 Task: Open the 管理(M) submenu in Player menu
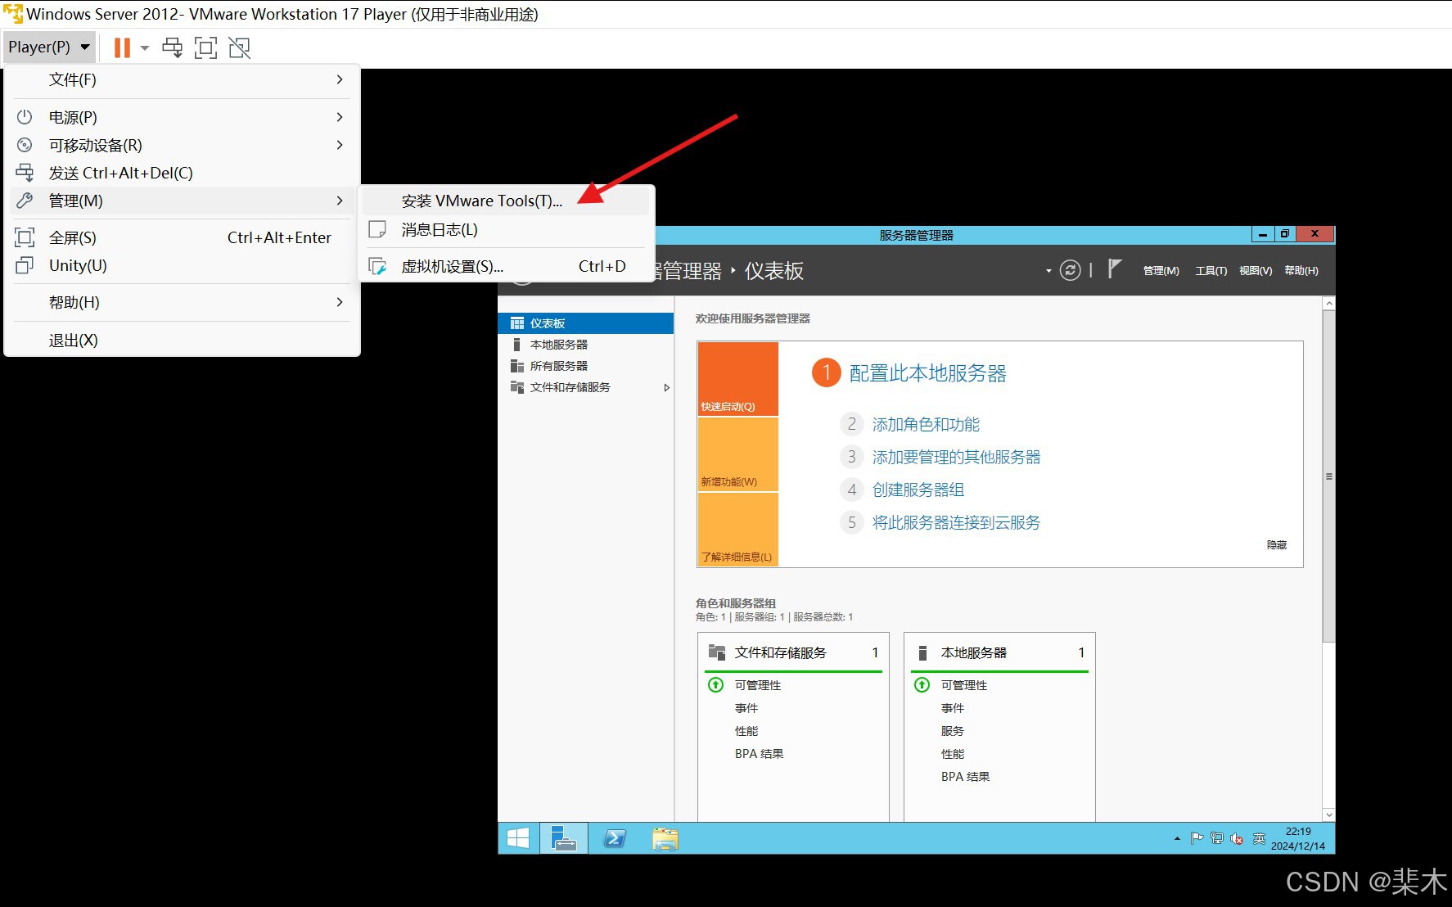(182, 201)
